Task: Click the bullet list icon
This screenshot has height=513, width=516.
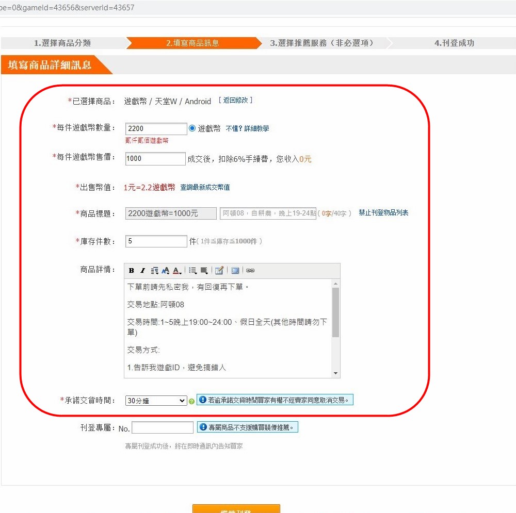Action: click(193, 271)
